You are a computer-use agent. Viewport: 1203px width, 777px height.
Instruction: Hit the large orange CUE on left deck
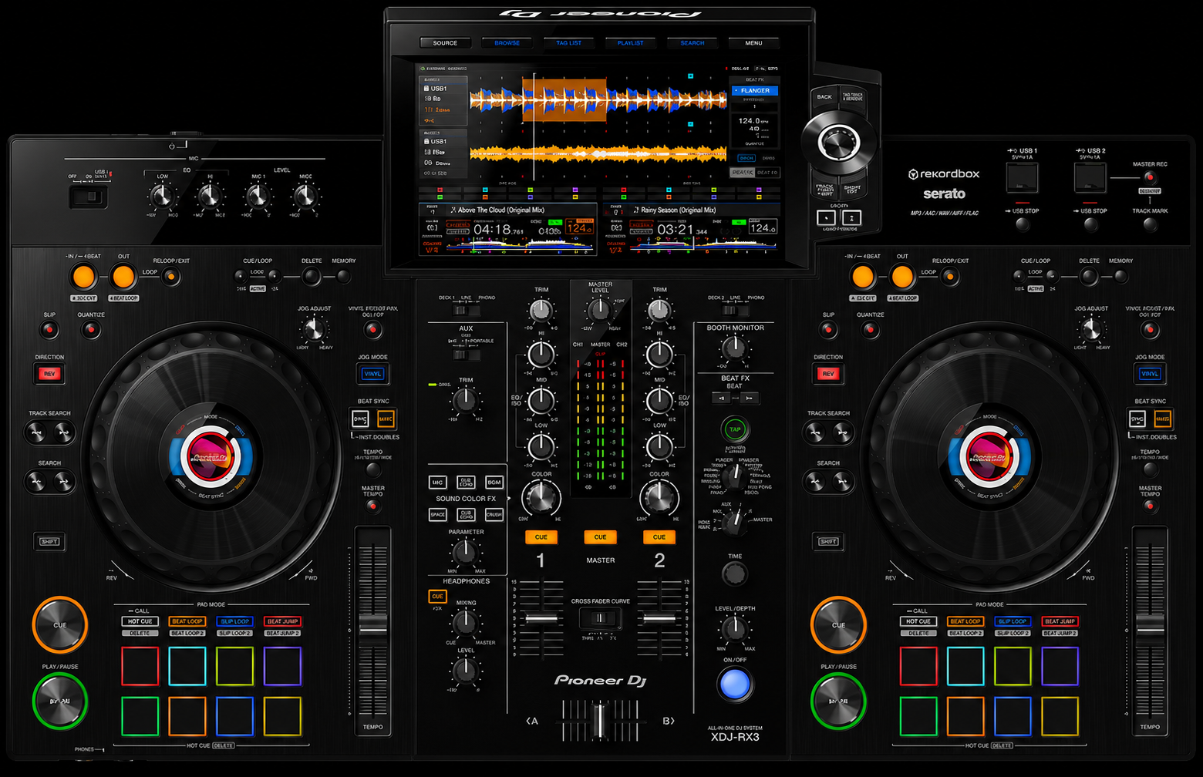point(60,624)
